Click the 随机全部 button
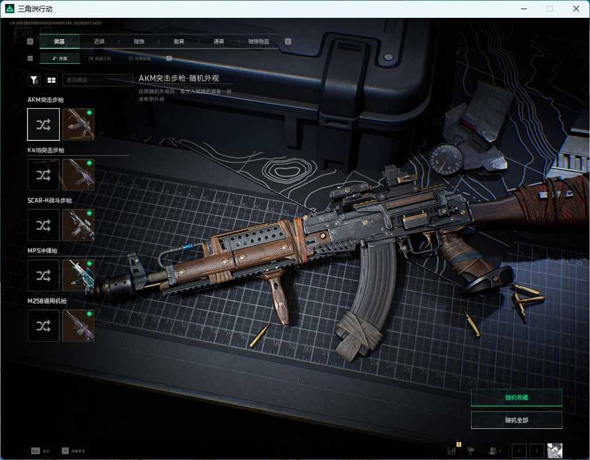 pos(516,420)
